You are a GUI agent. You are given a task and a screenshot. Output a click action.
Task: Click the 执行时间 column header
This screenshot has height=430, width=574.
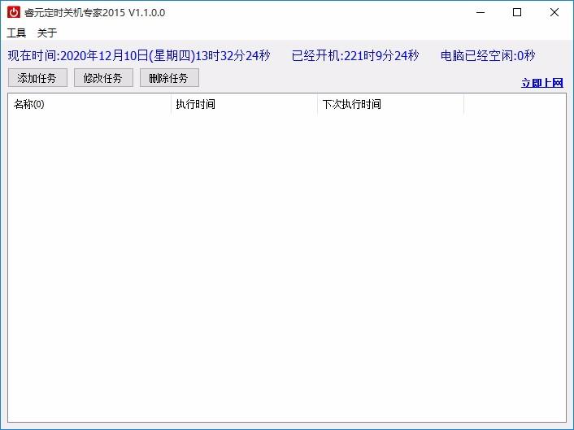coord(244,104)
